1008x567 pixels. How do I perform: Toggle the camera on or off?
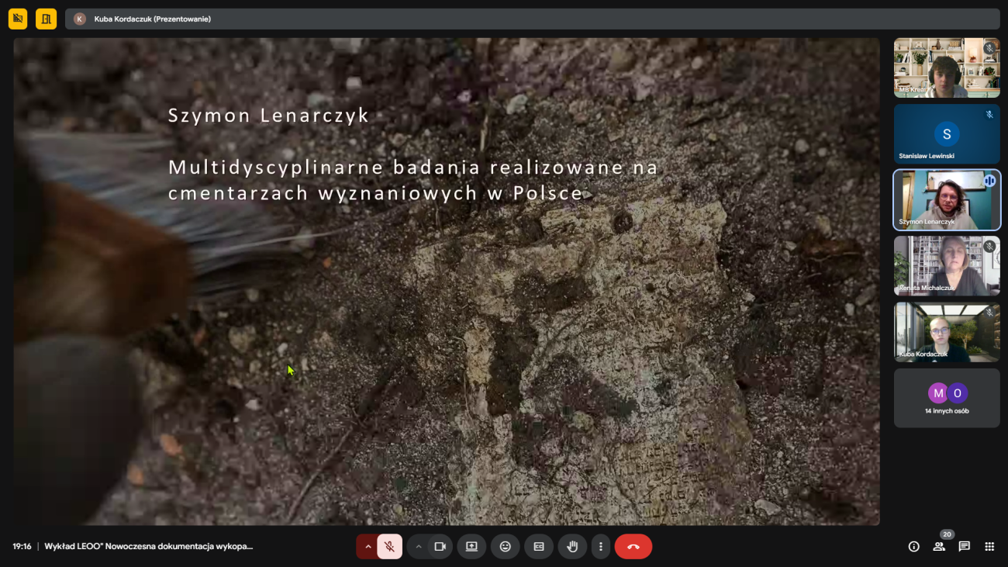[440, 547]
